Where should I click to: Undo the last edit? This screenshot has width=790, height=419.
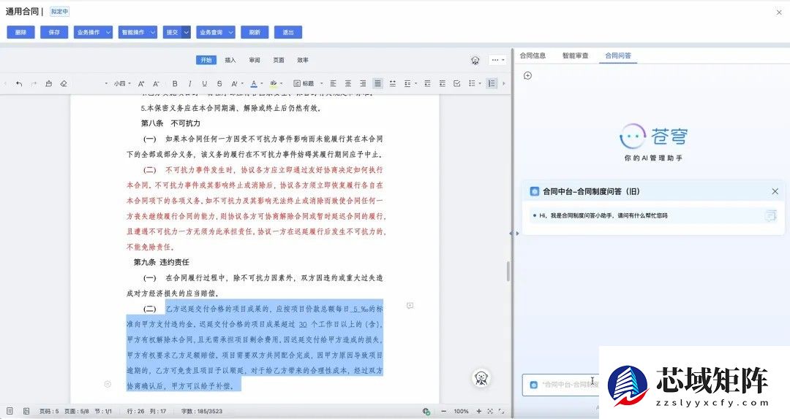point(19,83)
